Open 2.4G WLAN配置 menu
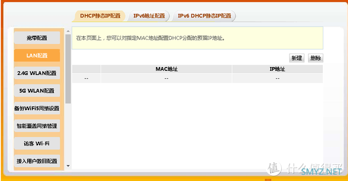348x181 pixels. pyautogui.click(x=37, y=73)
